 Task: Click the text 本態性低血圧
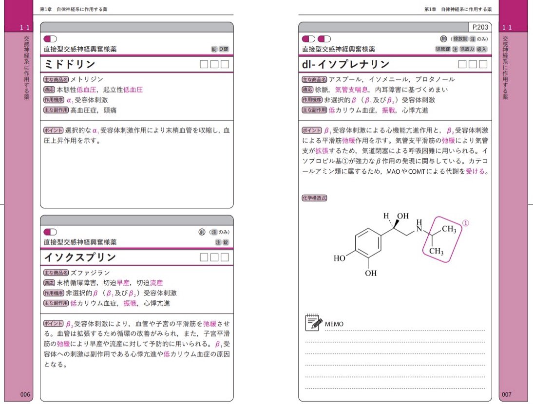(x=76, y=90)
